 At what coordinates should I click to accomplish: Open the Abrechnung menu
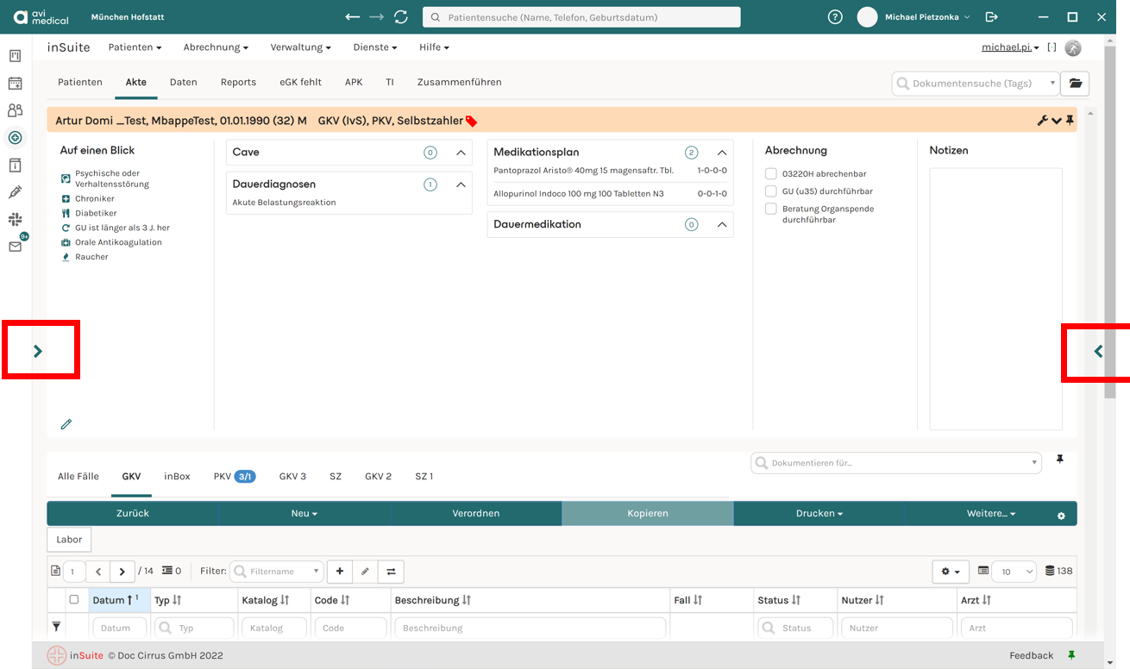coord(216,47)
